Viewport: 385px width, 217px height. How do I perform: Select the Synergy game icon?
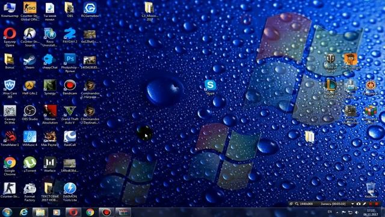coord(50,87)
